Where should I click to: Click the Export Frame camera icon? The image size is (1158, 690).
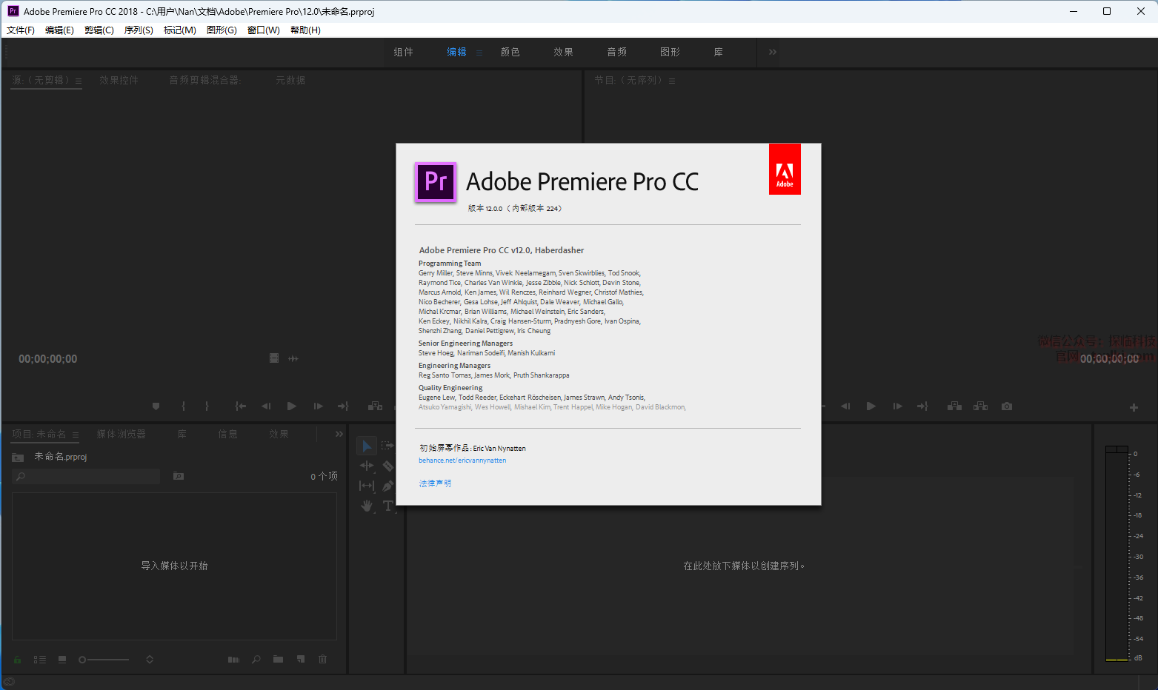coord(1006,406)
